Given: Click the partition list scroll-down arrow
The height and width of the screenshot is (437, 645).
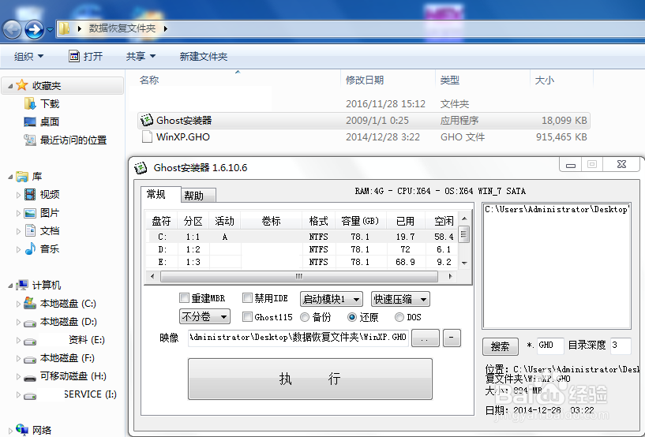Looking at the screenshot, I should (x=464, y=263).
